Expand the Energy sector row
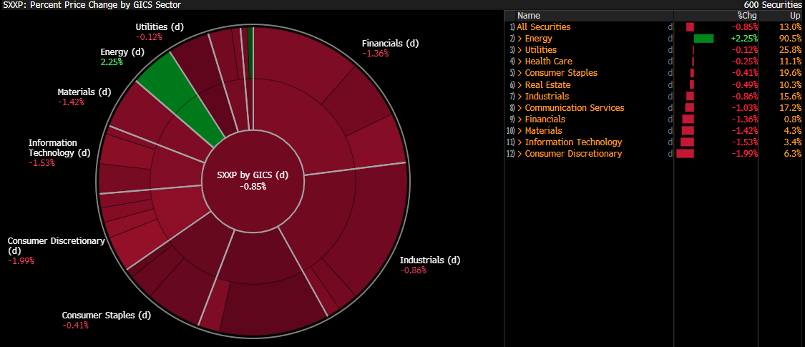 click(520, 39)
